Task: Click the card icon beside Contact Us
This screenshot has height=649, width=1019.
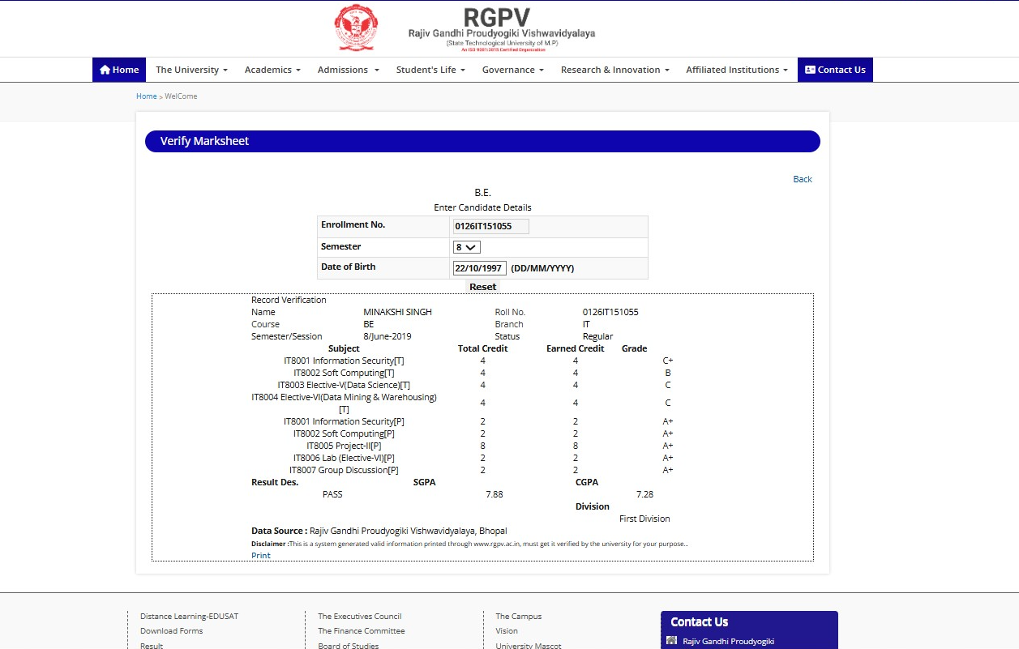Action: pos(809,70)
